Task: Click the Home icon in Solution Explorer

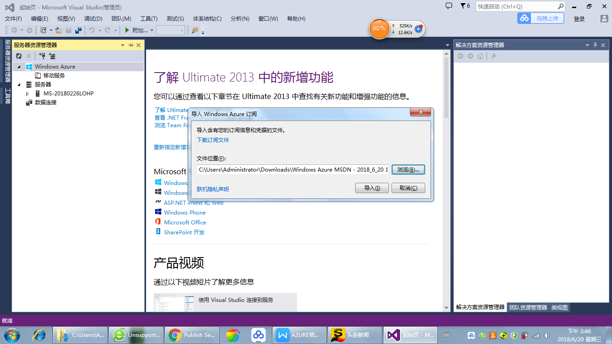Action: (480, 56)
